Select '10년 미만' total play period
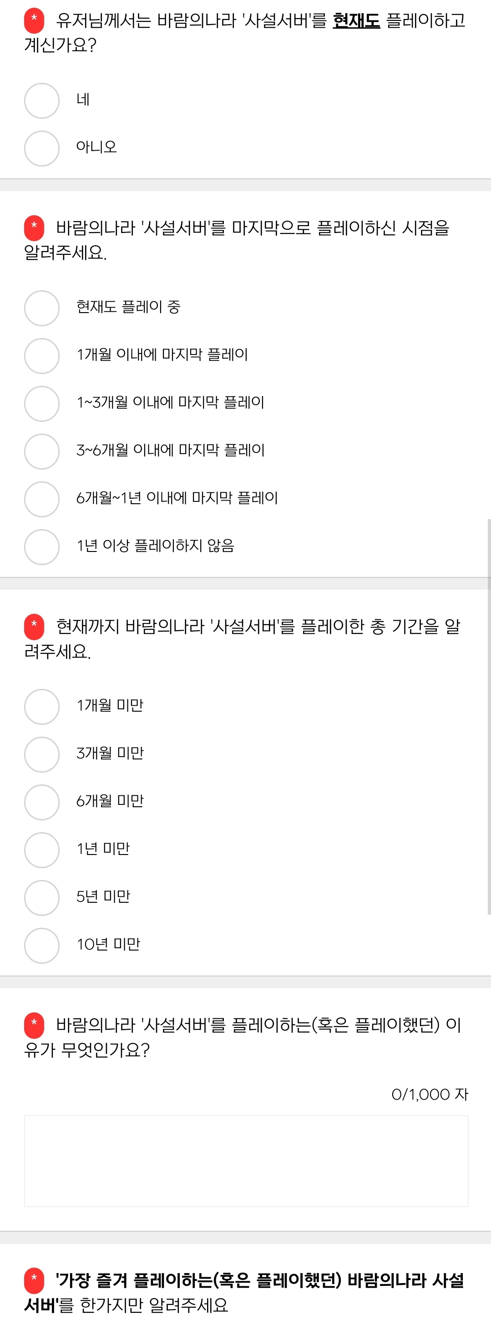This screenshot has width=491, height=1335. pos(42,945)
